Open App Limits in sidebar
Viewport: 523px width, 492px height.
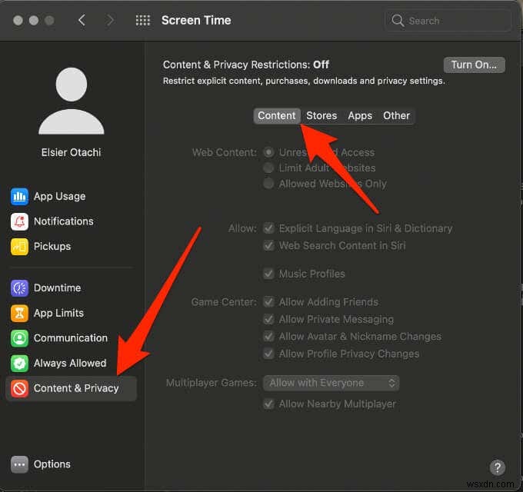(58, 313)
